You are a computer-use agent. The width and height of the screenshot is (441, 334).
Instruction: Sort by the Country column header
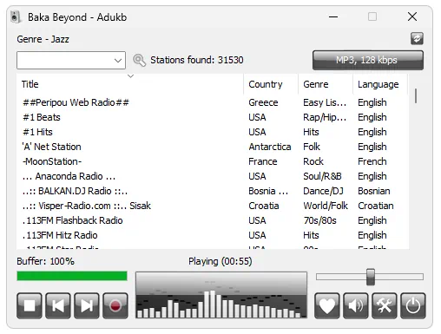click(x=271, y=84)
